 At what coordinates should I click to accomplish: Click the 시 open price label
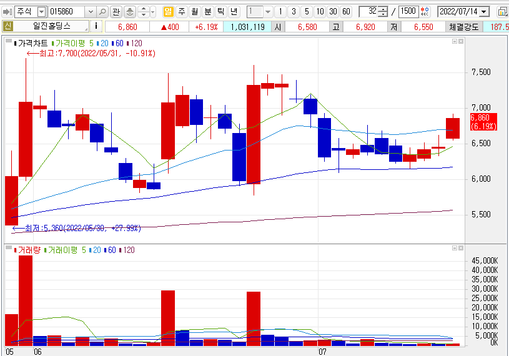278,27
